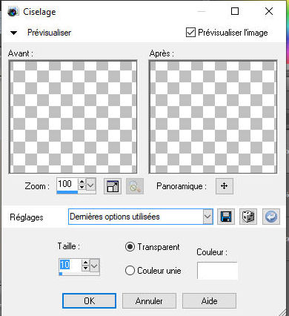Viewport: 289px width, 316px height.
Task: Click the Couleur color swatch
Action: pyautogui.click(x=217, y=271)
